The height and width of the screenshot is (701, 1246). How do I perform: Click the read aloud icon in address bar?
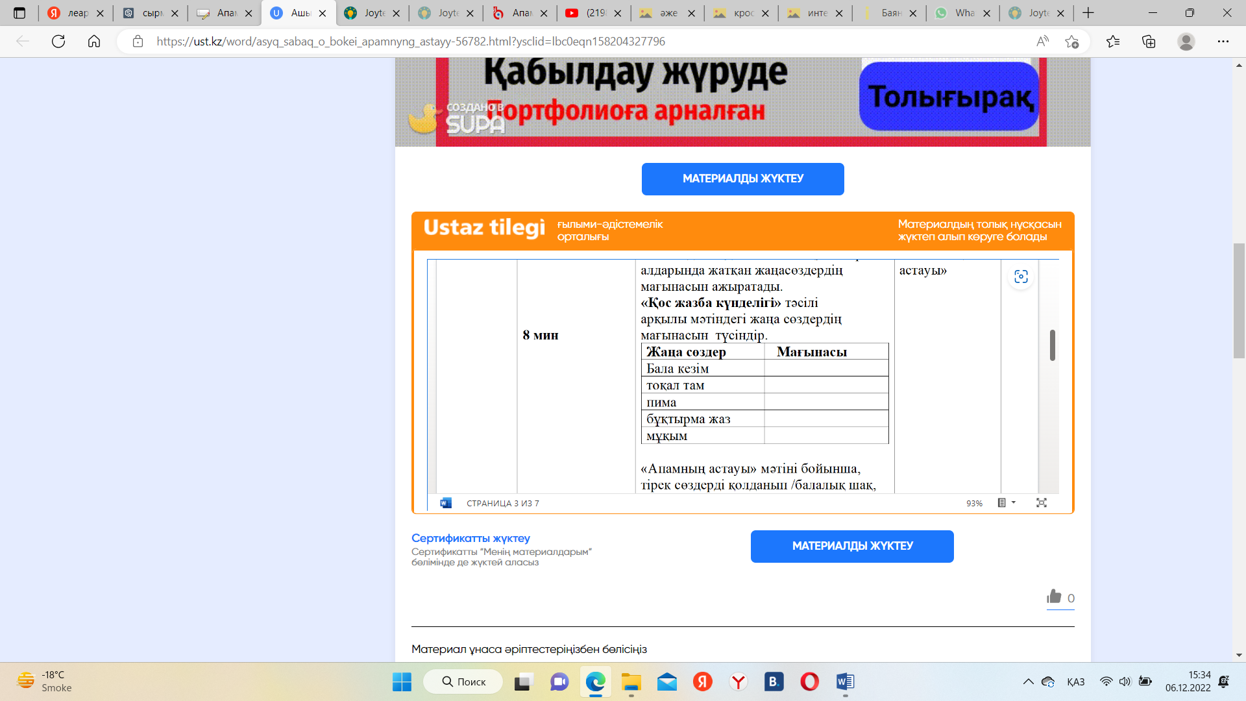[1042, 42]
